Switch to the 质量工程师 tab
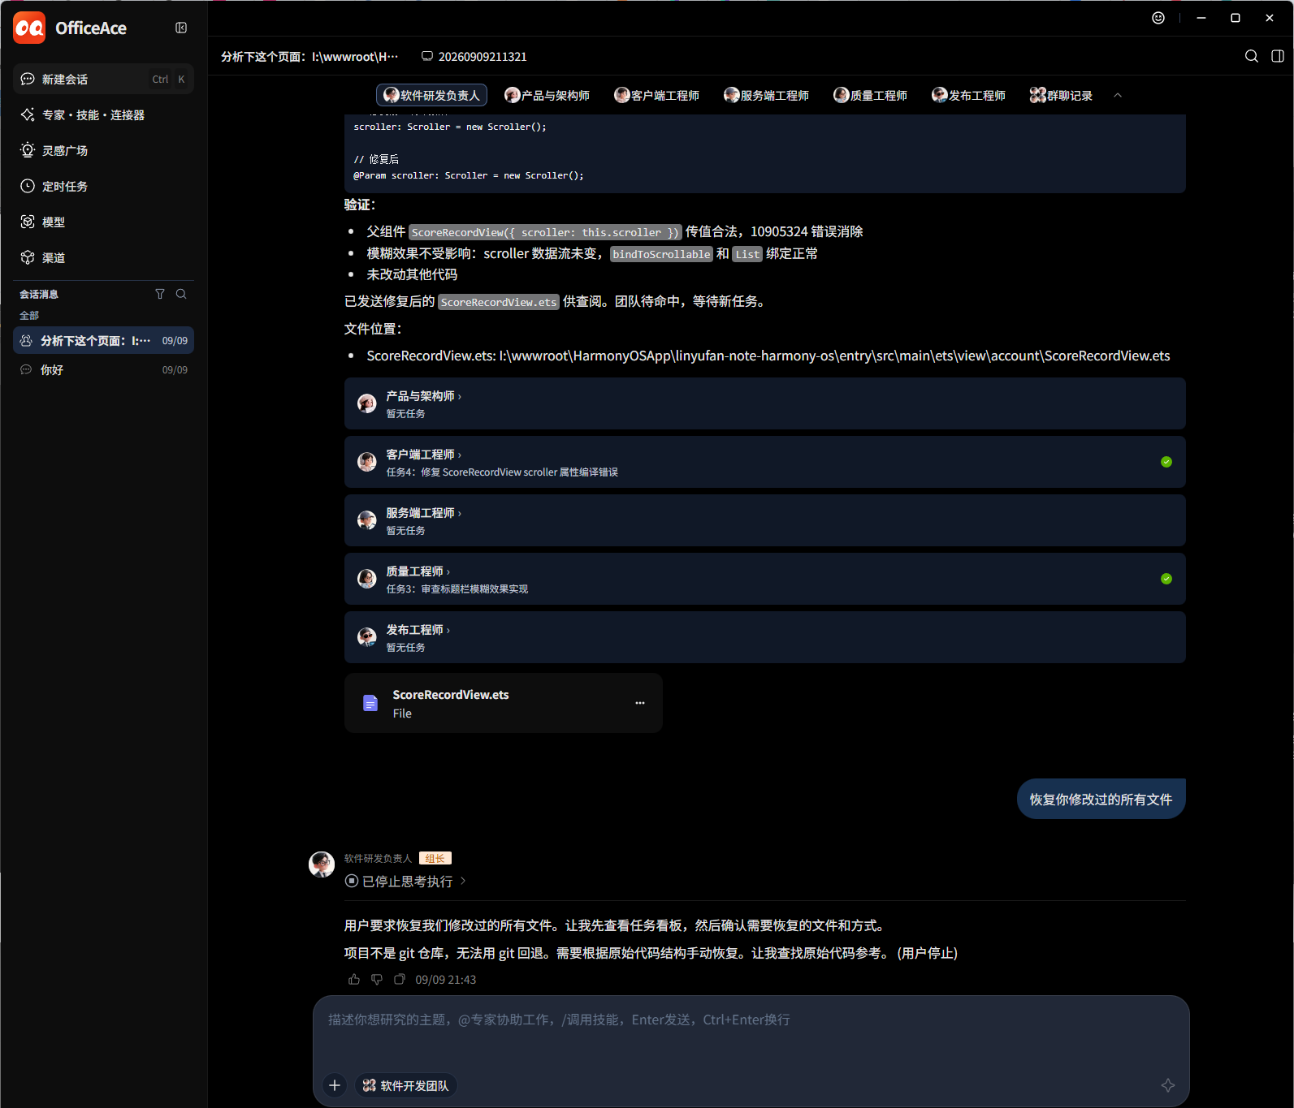1294x1108 pixels. pyautogui.click(x=870, y=95)
